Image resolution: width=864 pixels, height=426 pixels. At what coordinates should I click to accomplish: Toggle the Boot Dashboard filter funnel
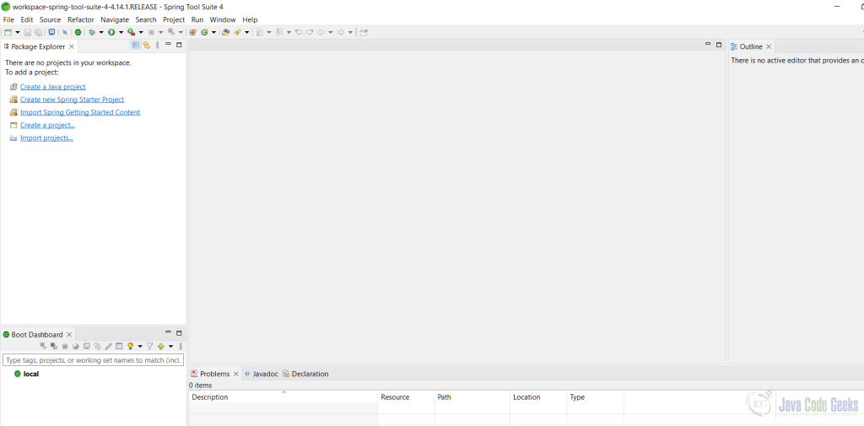click(149, 346)
